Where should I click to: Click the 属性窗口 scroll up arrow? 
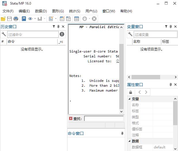point(175,99)
